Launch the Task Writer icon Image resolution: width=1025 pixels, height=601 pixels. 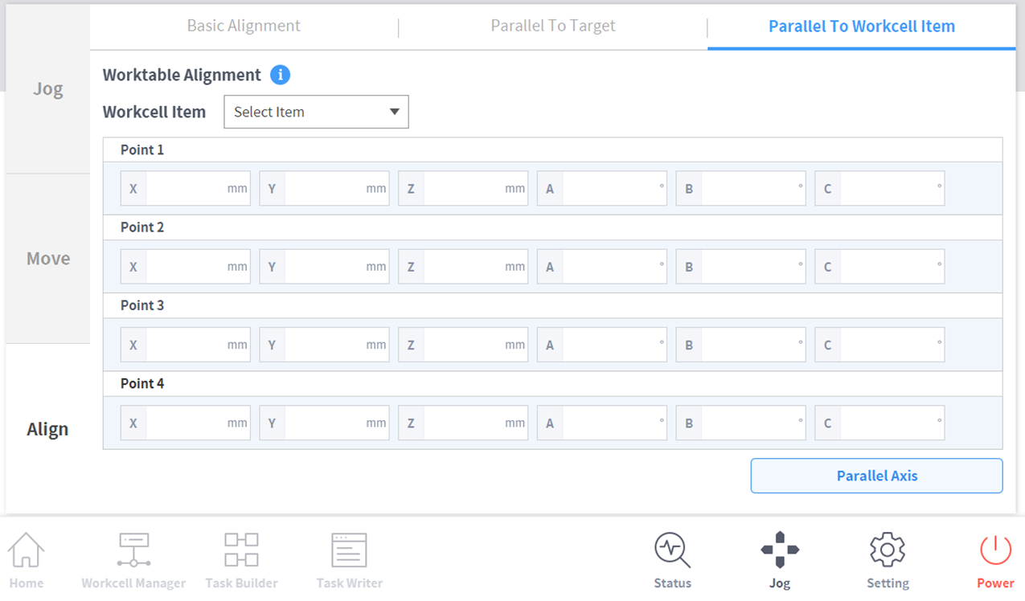349,551
